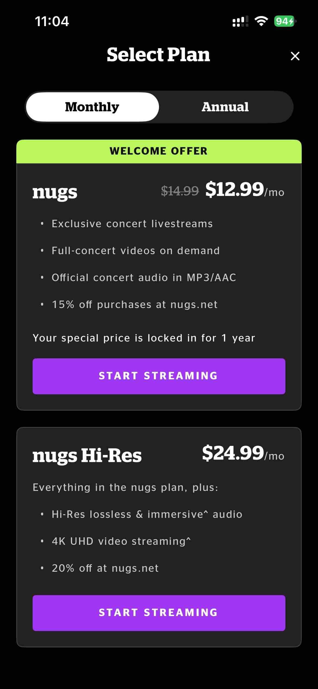Select the nugs plan title
The image size is (318, 689).
[55, 193]
